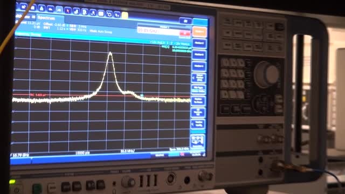The image size is (345, 194).
Task: Click the Print toolbar icon
Action: [42, 9]
